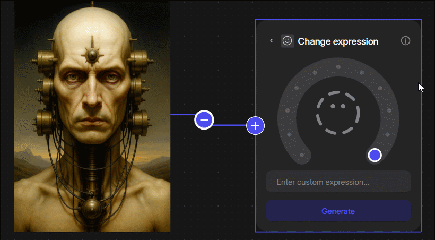The width and height of the screenshot is (435, 240).
Task: Select the dial dot directly above blue handle
Action: click(x=387, y=134)
